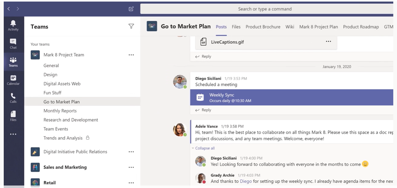
Task: Click Diego Siciliani's name on the 4:00 PM reply
Action: coord(224,158)
